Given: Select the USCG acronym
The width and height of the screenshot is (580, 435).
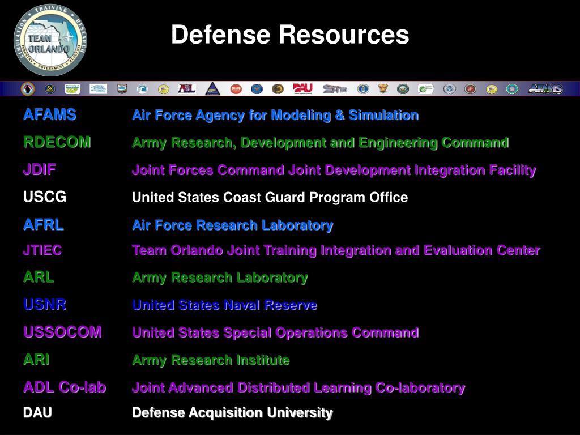Looking at the screenshot, I should coord(45,197).
